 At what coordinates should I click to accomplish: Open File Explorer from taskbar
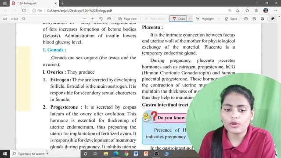pos(106,154)
